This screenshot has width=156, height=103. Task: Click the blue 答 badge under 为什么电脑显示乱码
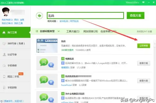click(63, 98)
